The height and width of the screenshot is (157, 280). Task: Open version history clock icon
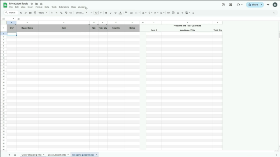click(x=223, y=5)
